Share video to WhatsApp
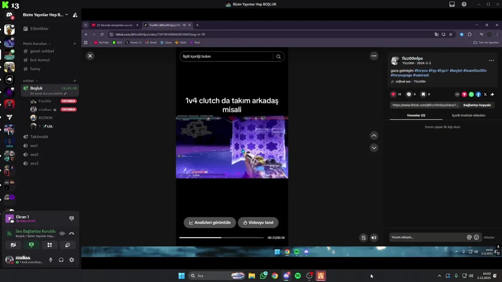The height and width of the screenshot is (282, 502). point(471,94)
